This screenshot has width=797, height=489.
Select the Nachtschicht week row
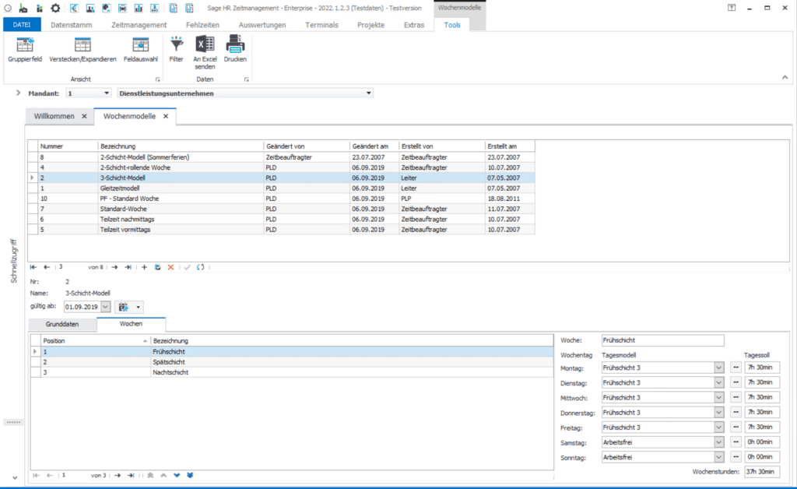tap(292, 373)
